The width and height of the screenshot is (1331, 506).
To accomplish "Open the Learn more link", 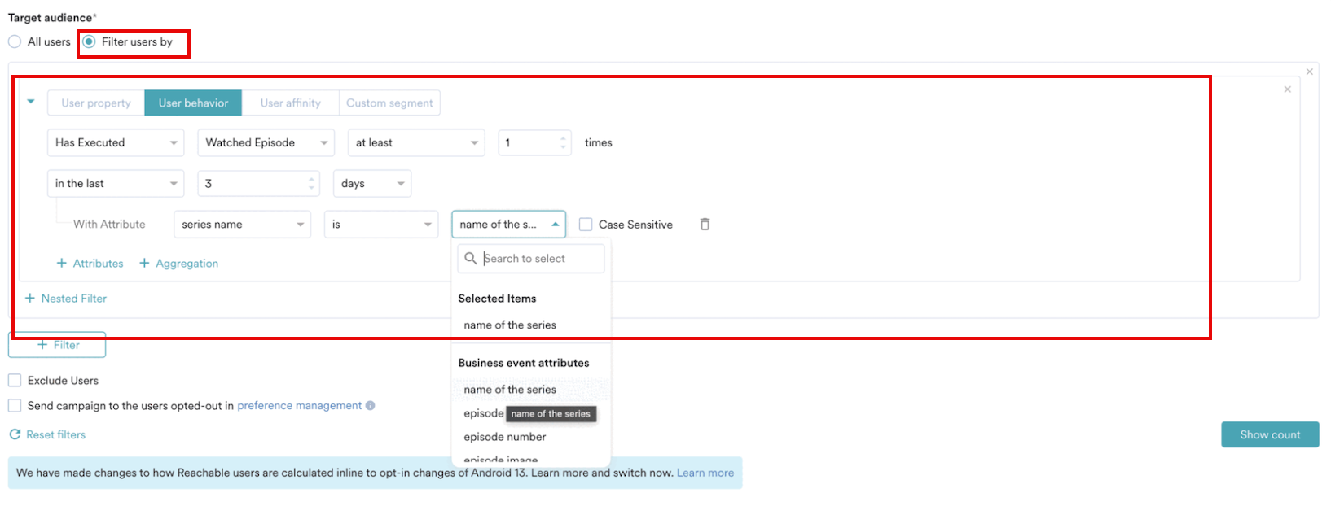I will pos(705,473).
